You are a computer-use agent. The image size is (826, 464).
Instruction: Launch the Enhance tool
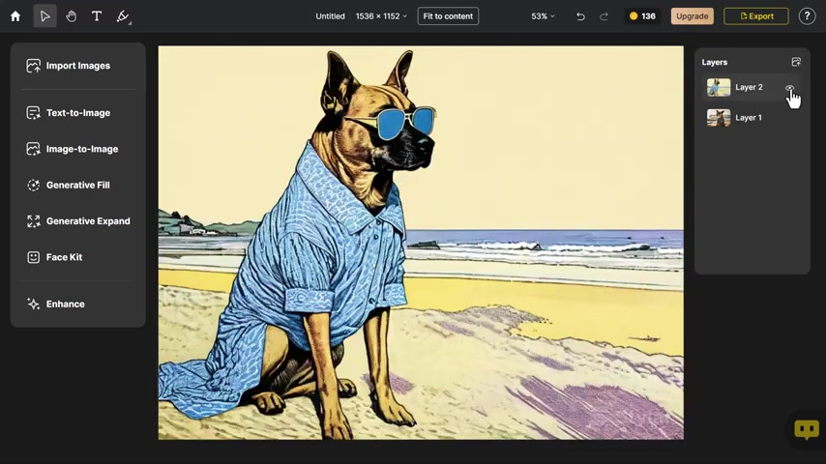pos(78,304)
